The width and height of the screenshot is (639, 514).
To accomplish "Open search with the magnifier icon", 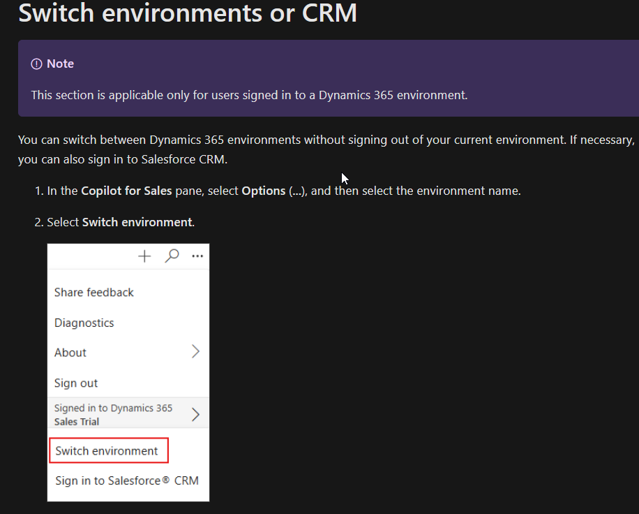I will pos(172,256).
